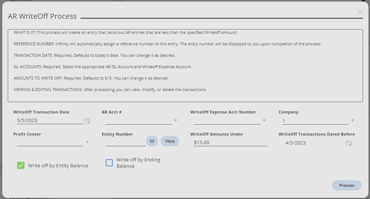Image resolution: width=370 pixels, height=199 pixels.
Task: Click the Entity Number input field
Action: tap(125, 142)
